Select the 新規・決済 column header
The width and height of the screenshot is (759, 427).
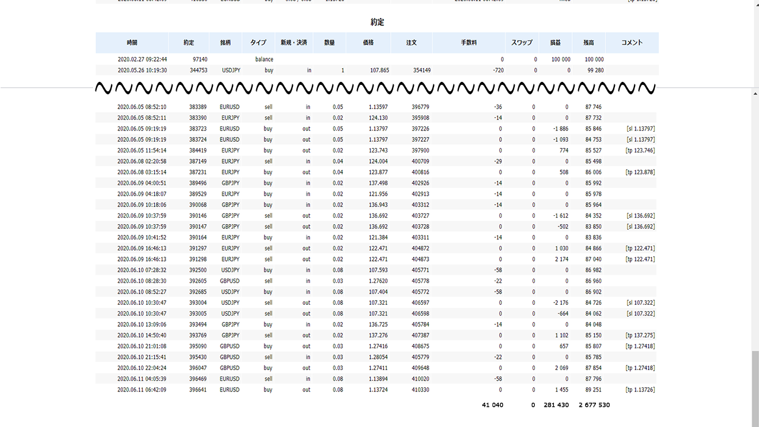click(294, 43)
